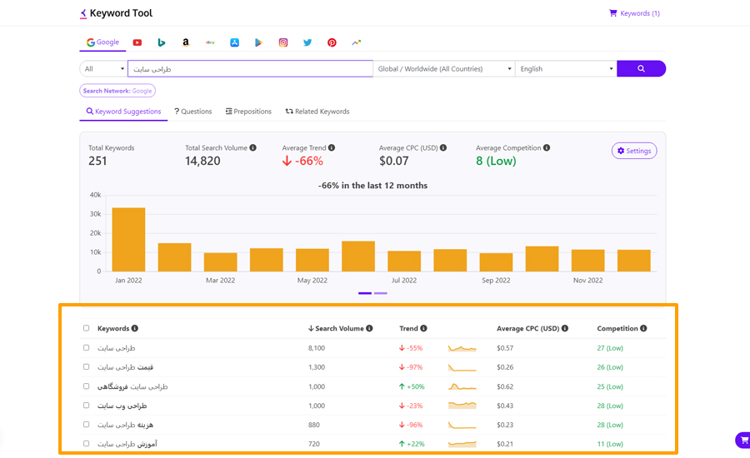Choose the eBay keyword source icon
This screenshot has height=458, width=750.
[210, 42]
